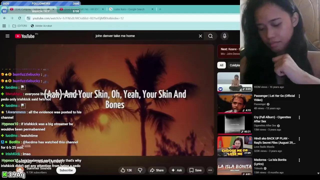Start voice search with the microphone icon
The image size is (320, 180).
pos(224,36)
